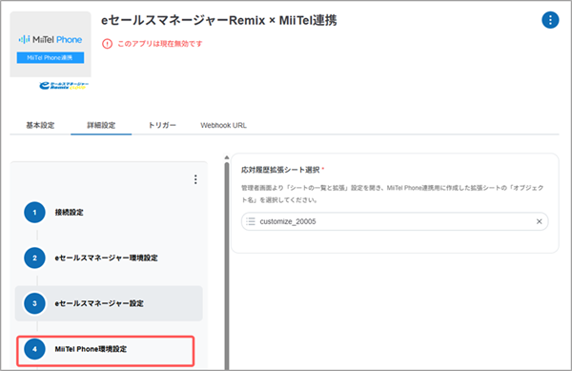This screenshot has height=371, width=572.
Task: Select the 詳細設定 tab
Action: tap(101, 125)
